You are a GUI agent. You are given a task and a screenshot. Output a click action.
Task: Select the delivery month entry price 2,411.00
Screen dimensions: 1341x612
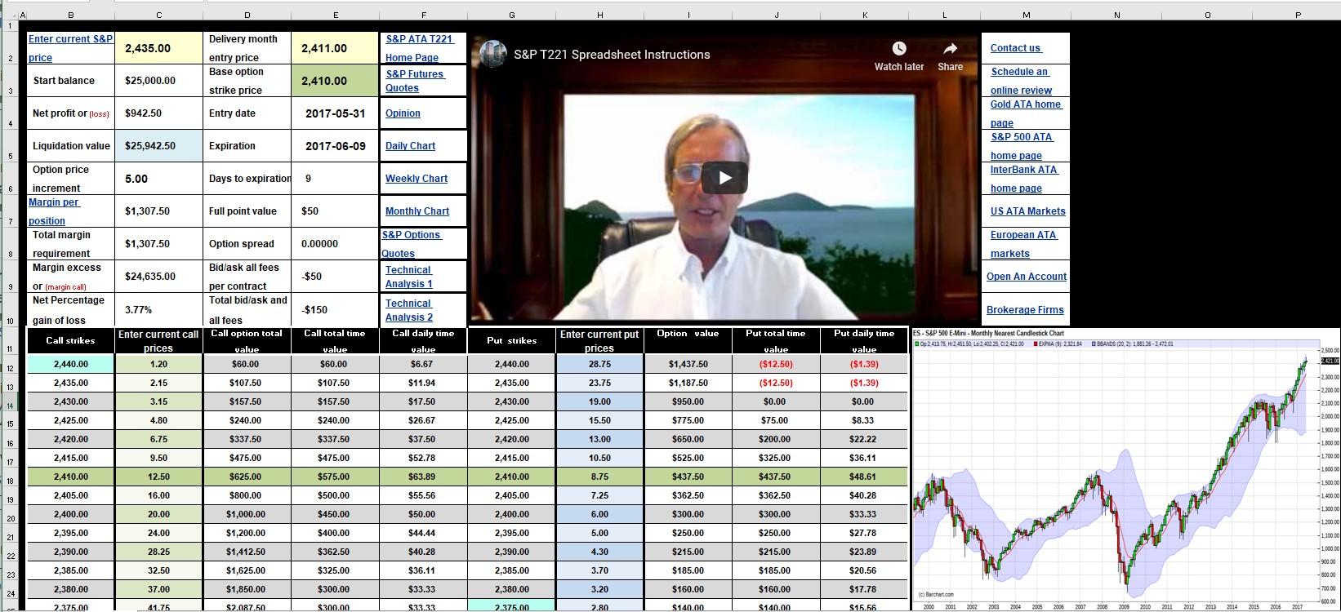pos(335,48)
